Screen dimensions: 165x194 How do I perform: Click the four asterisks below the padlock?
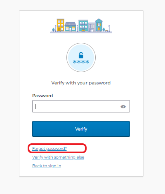pyautogui.click(x=81, y=62)
